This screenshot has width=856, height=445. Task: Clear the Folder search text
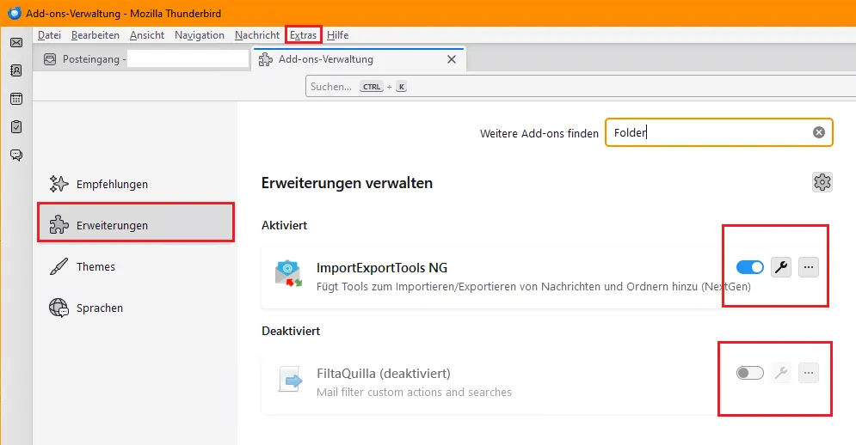point(819,132)
